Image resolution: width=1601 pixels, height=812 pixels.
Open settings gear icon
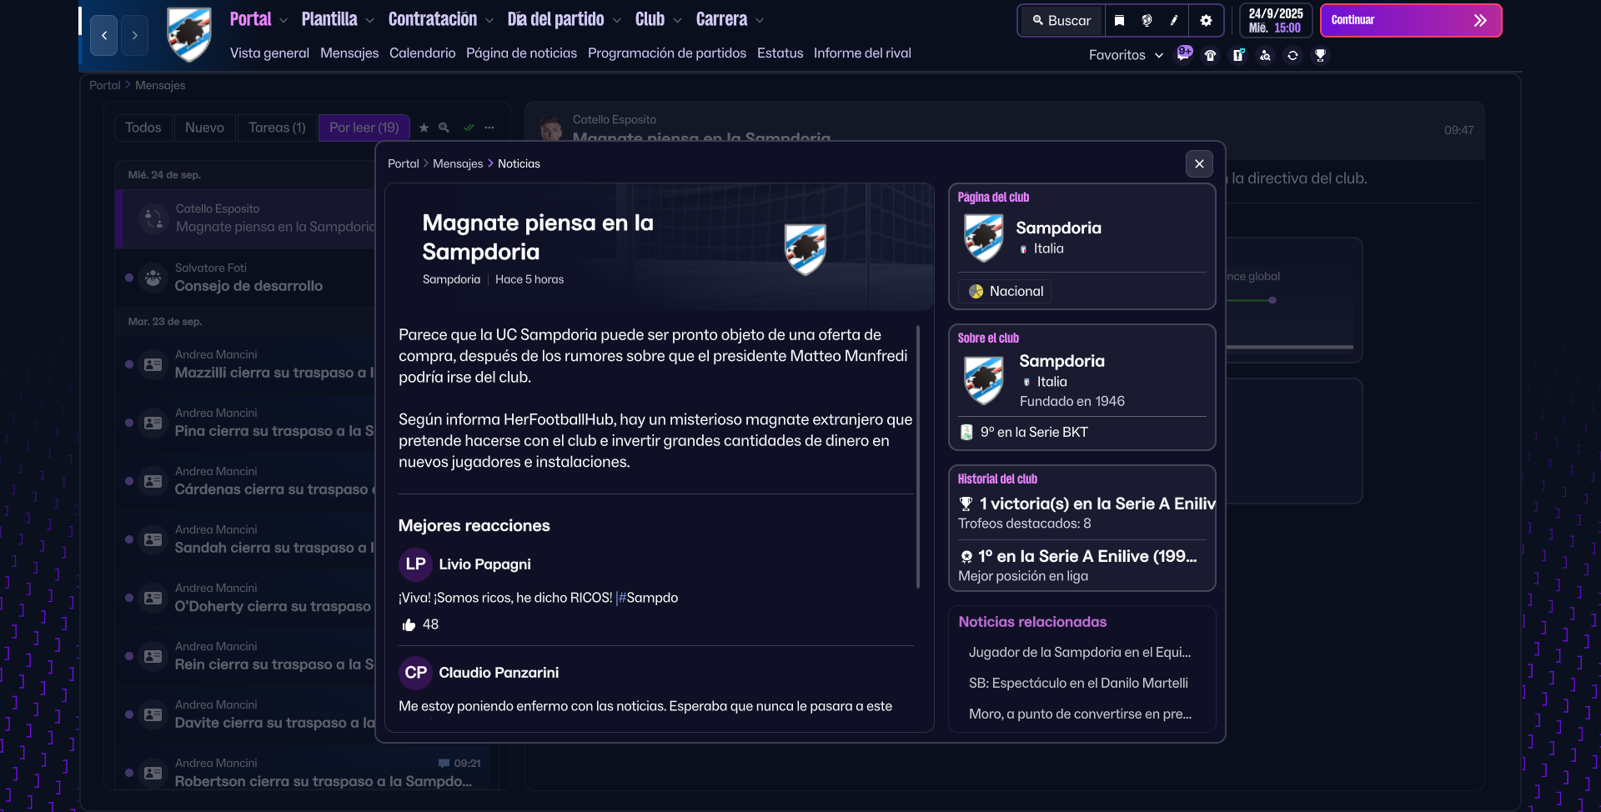[x=1206, y=21]
